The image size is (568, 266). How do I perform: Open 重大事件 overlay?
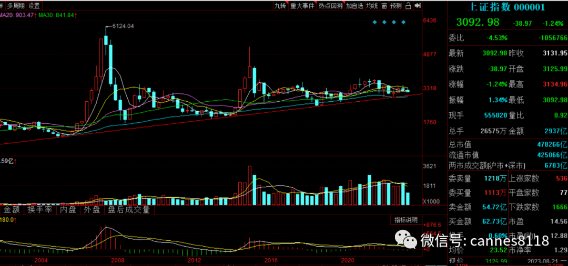tap(302, 5)
